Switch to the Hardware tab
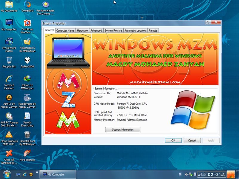The image size is (239, 179). (x=82, y=31)
